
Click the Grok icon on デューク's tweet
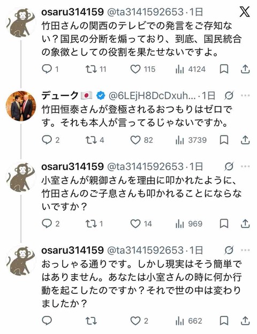[x=229, y=96]
